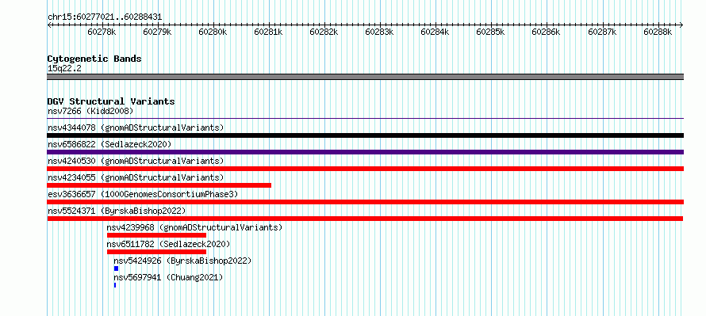The height and width of the screenshot is (316, 706).
Task: Click nsv4239968 (gnomADStructuralVariants) label
Action: (194, 227)
